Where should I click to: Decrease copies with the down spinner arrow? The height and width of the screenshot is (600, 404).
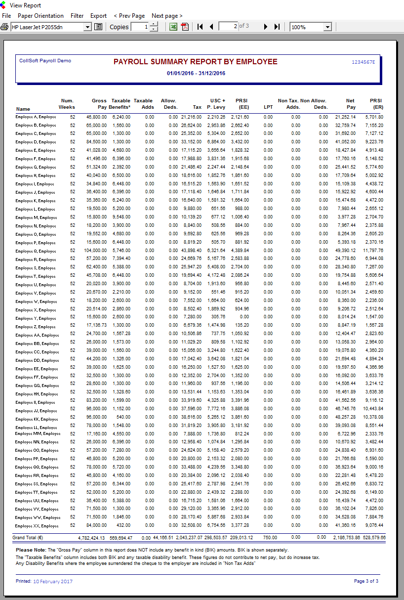click(x=154, y=30)
